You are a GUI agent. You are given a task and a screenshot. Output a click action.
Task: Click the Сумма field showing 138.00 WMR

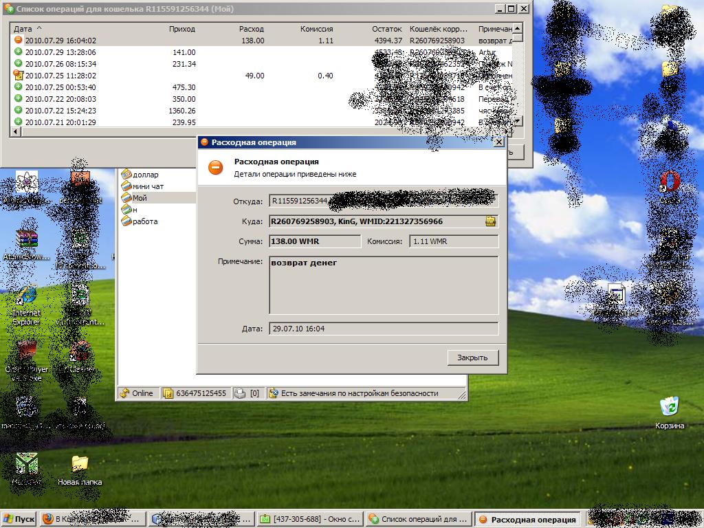pyautogui.click(x=315, y=241)
